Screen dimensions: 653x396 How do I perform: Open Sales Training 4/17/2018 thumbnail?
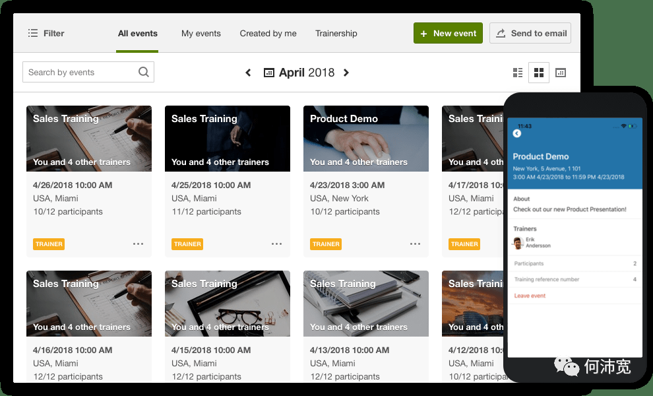(x=473, y=139)
